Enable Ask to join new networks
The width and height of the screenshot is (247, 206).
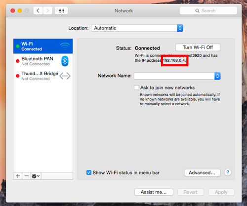coord(136,87)
